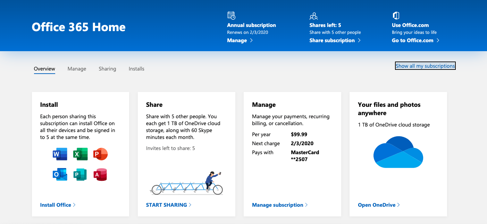Click the Renews on 2/3/2020 text
The image size is (487, 224).
pos(247,32)
